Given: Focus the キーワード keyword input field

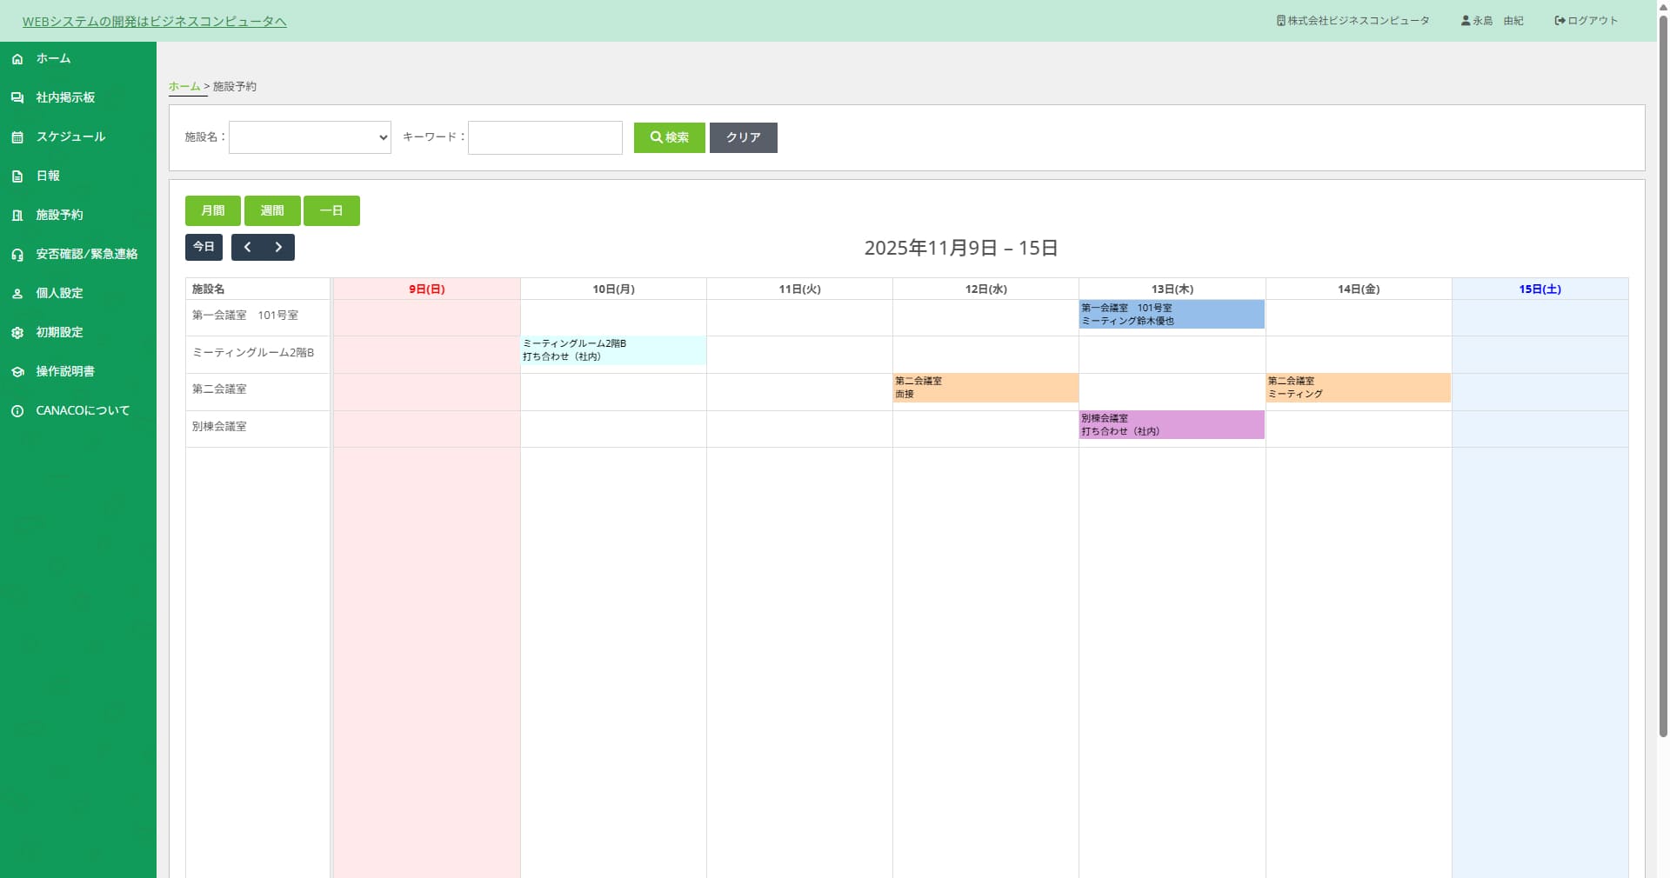Looking at the screenshot, I should (x=545, y=137).
